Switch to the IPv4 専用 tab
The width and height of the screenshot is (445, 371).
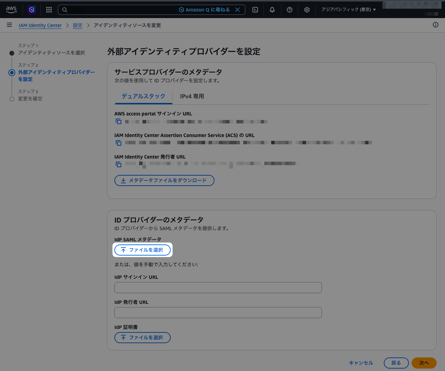192,96
